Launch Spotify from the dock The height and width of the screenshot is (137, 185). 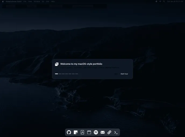click(96, 132)
